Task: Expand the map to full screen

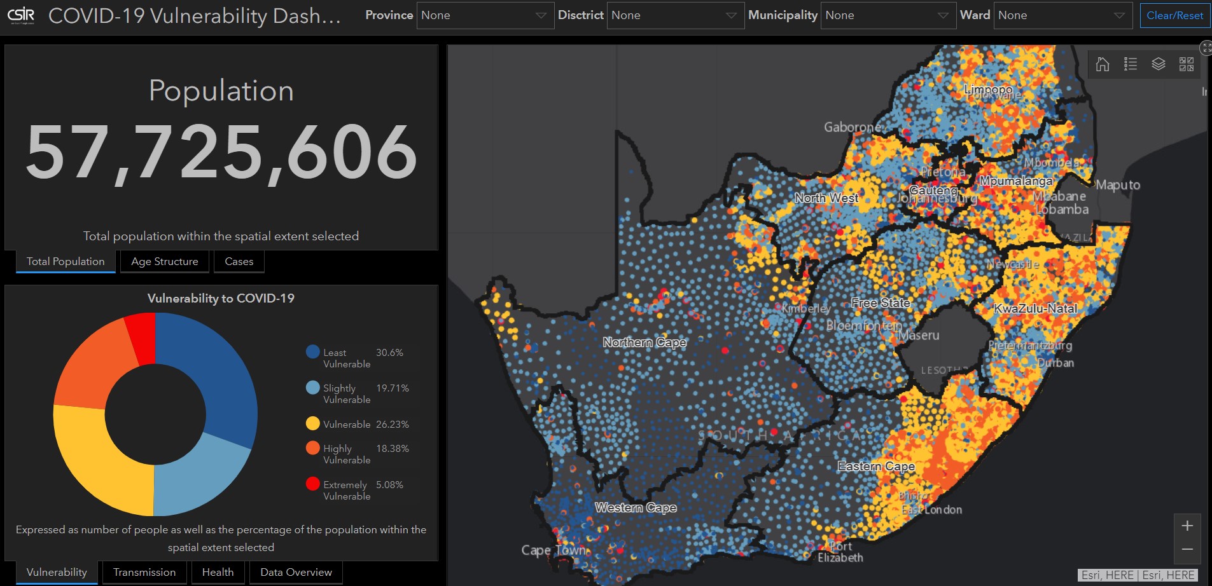Action: (1206, 48)
